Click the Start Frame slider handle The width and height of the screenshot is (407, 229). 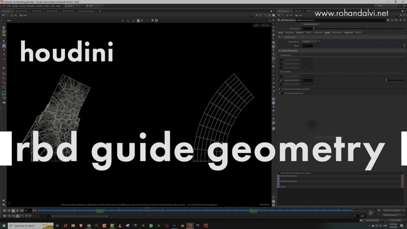(314, 29)
